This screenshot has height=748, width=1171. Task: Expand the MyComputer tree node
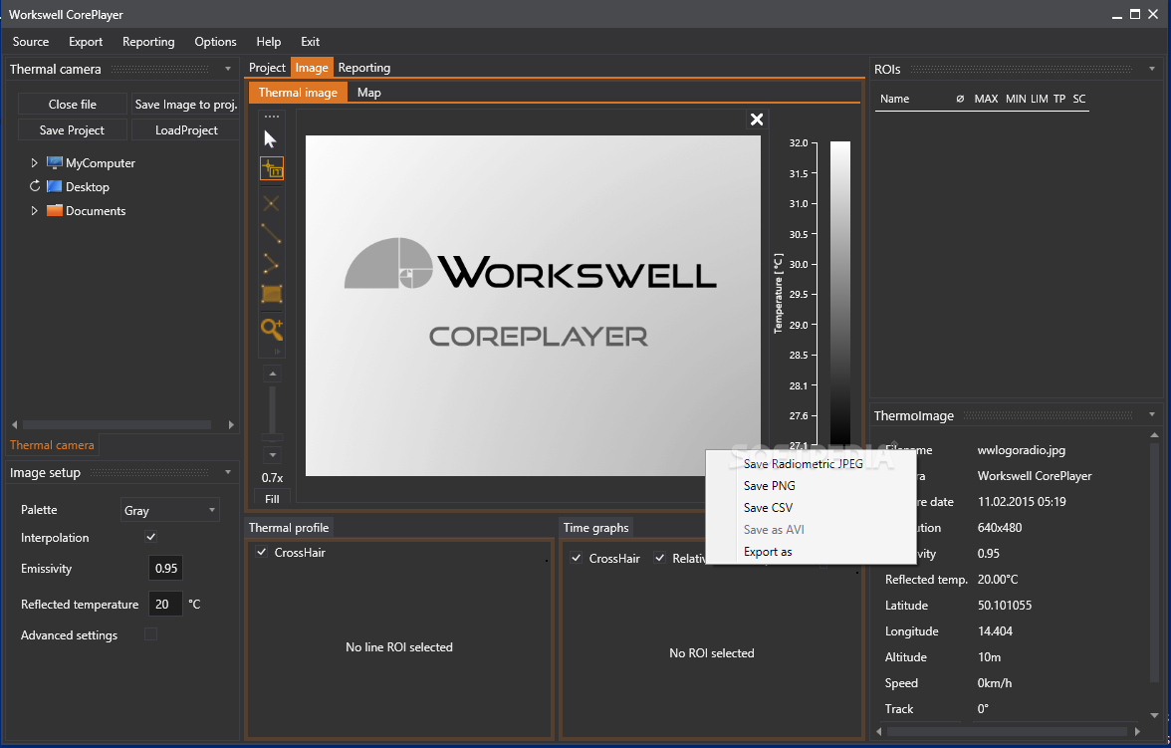coord(34,163)
